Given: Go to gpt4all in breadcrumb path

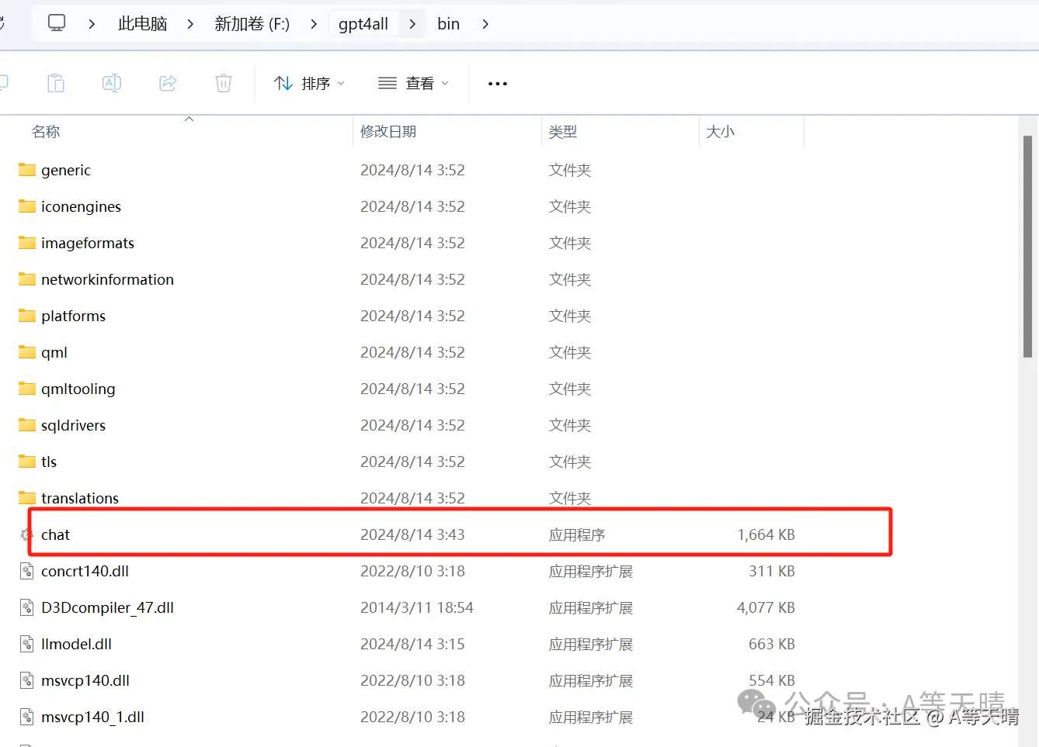Looking at the screenshot, I should tap(363, 24).
